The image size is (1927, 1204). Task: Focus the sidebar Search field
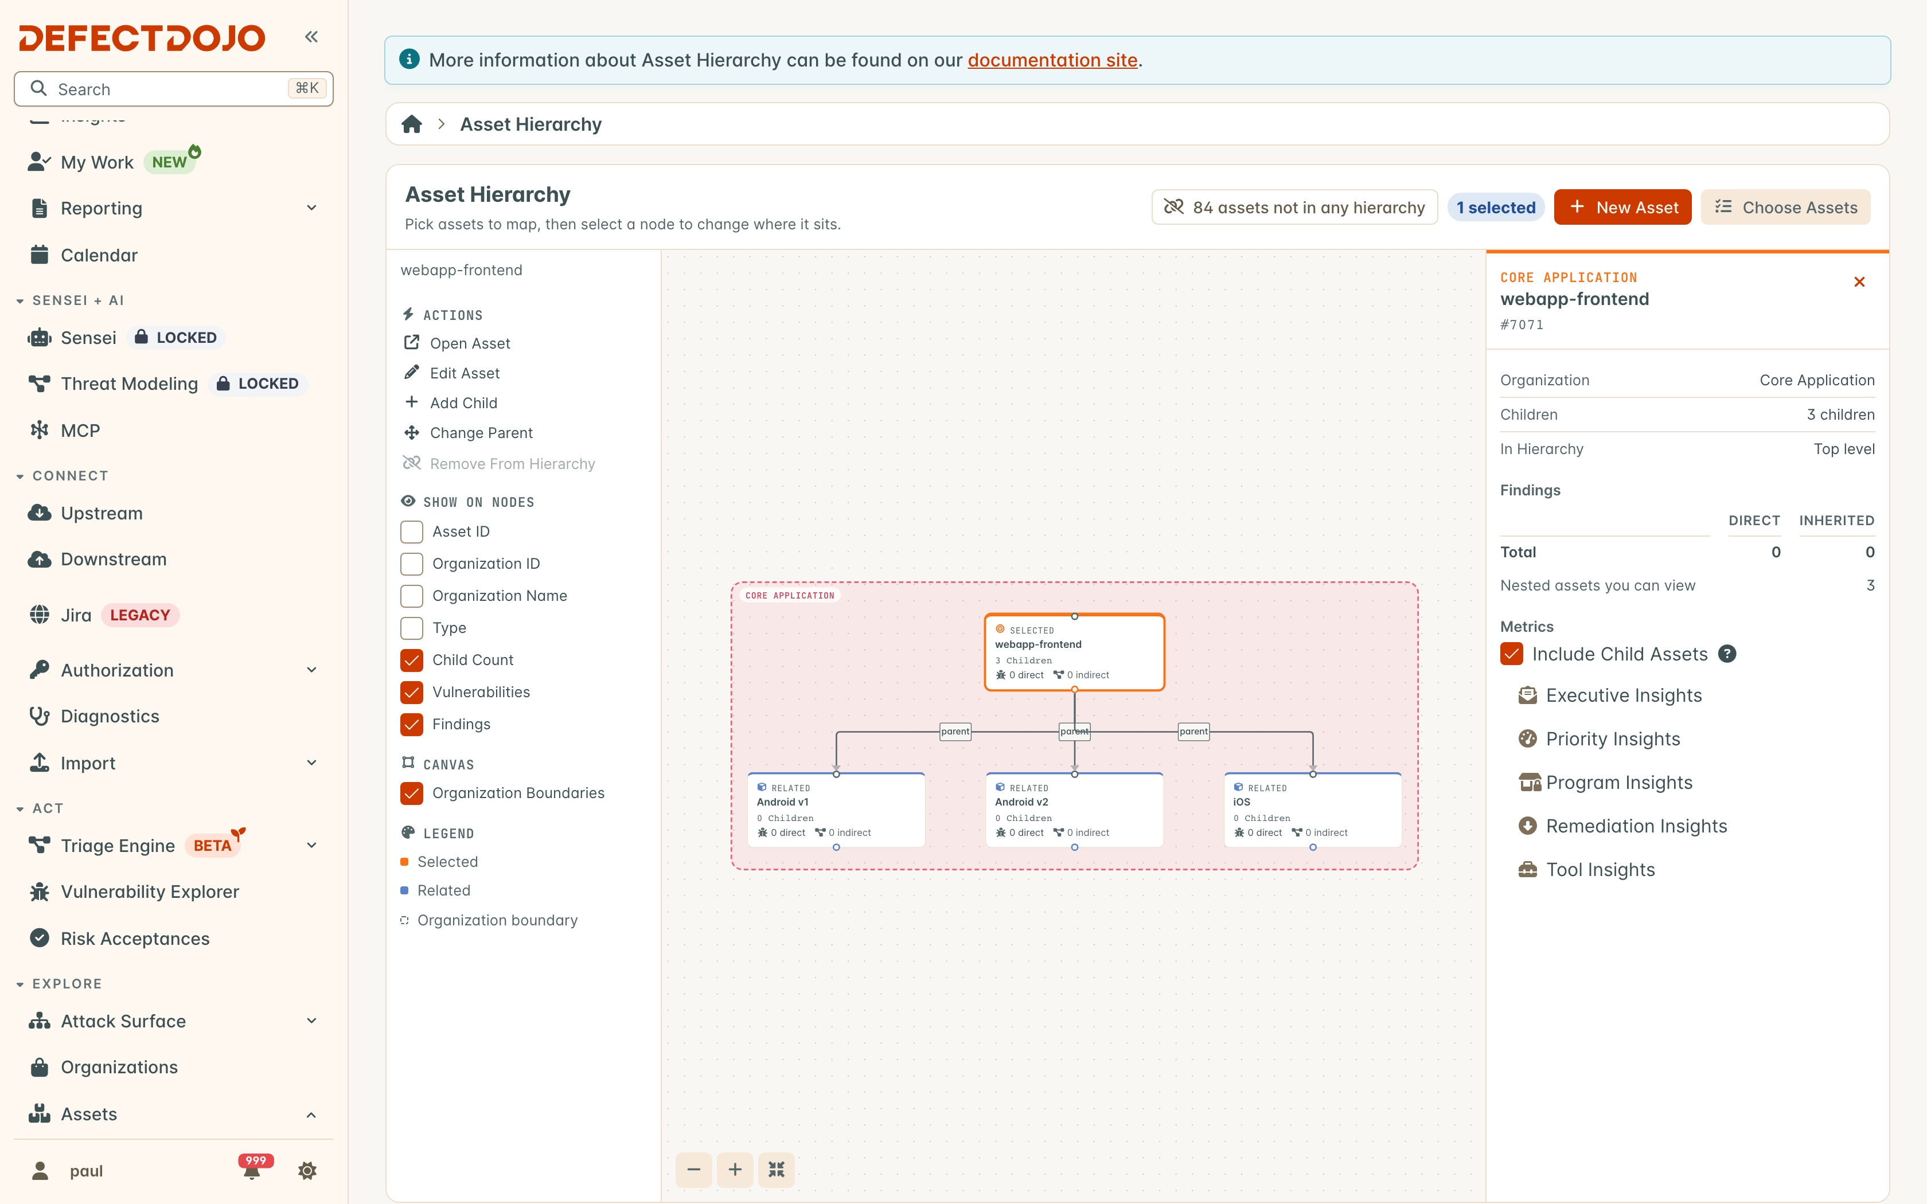tap(174, 88)
